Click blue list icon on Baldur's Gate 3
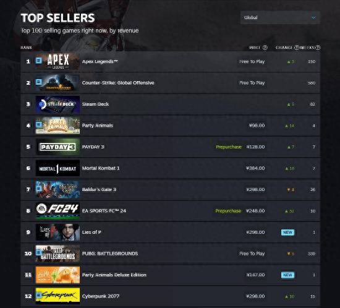 click(x=39, y=189)
